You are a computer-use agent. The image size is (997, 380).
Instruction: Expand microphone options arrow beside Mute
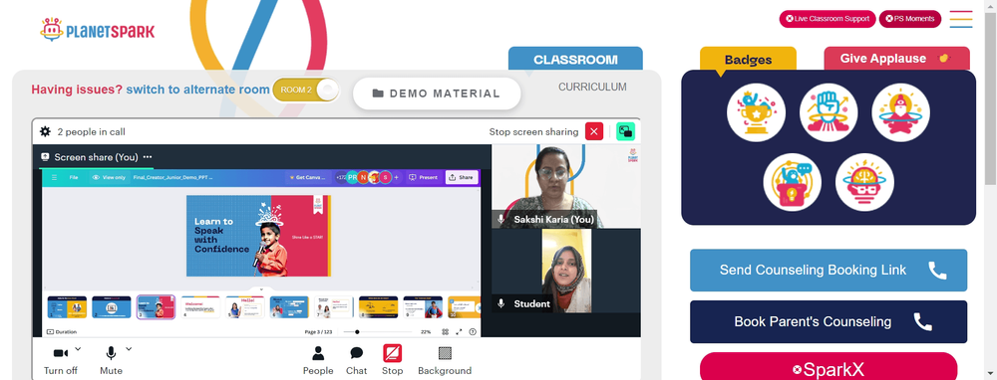click(x=129, y=348)
